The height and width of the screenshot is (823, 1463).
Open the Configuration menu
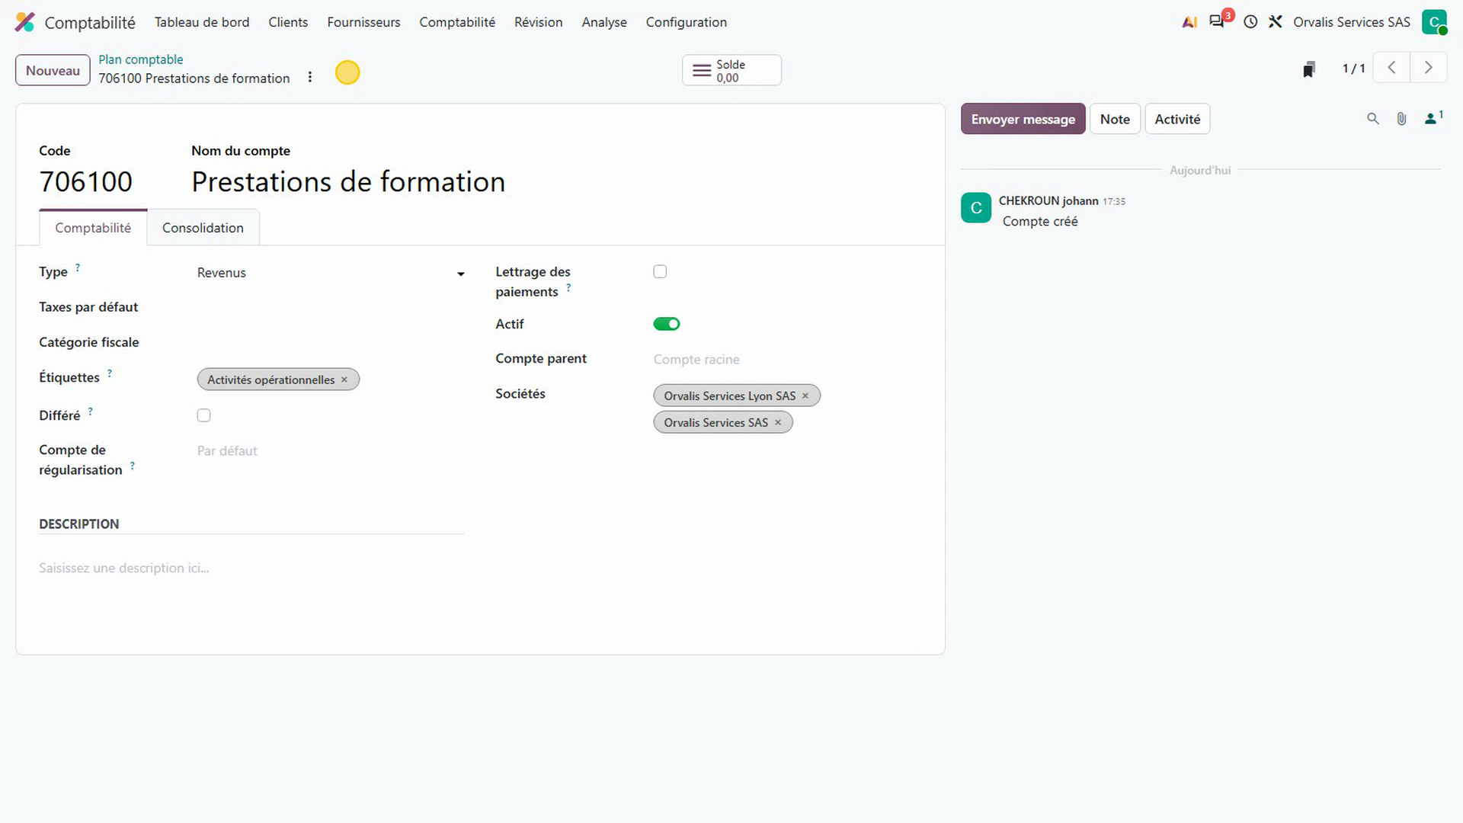pos(686,22)
